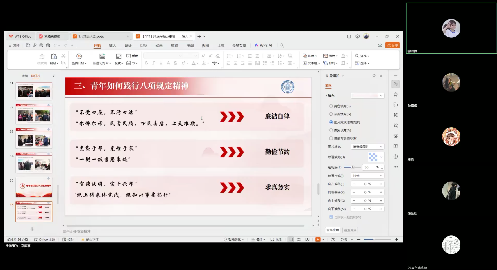The image size is (497, 270).
Task: Click the 当页开始 slideshow play icon
Action: tap(79, 56)
